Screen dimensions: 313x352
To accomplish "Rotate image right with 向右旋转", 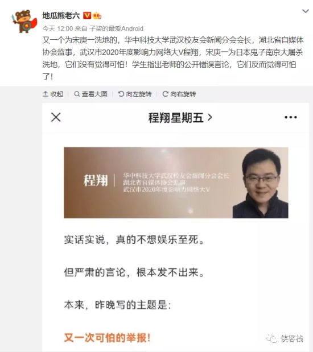I will pos(179,94).
